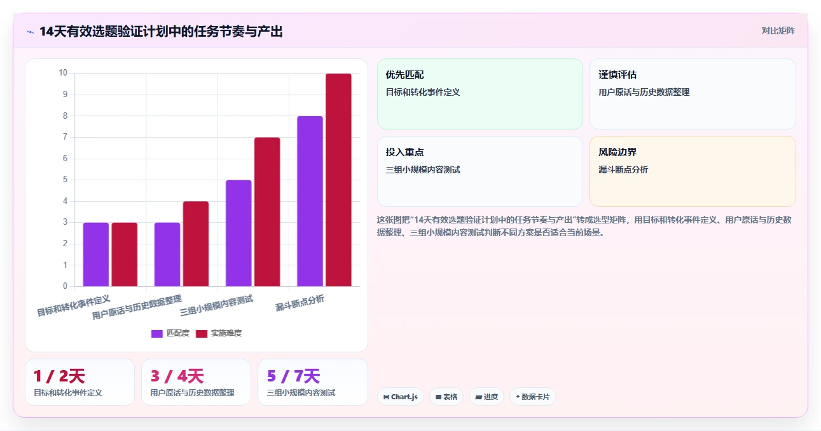
Task: Click the Chart.js tag chip
Action: click(x=401, y=397)
